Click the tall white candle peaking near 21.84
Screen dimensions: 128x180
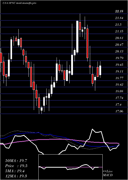point(77,37)
